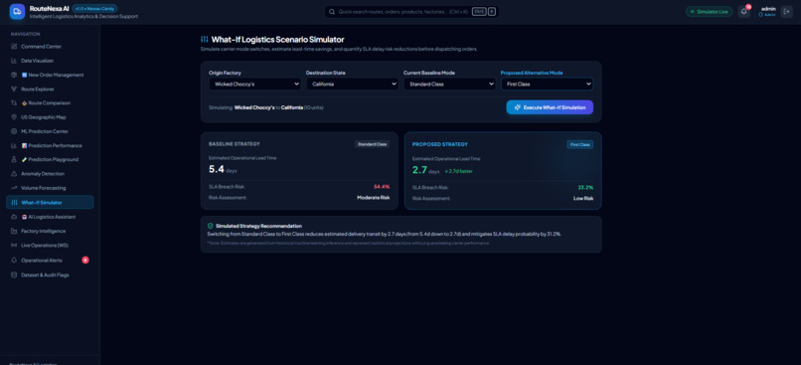Click the Ctrl K shortcut hint
Image resolution: width=801 pixels, height=365 pixels.
[x=484, y=11]
